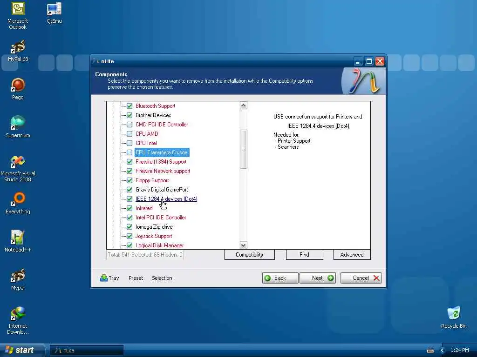
Task: Open Microsoft Outlook desktop icon
Action: click(18, 15)
